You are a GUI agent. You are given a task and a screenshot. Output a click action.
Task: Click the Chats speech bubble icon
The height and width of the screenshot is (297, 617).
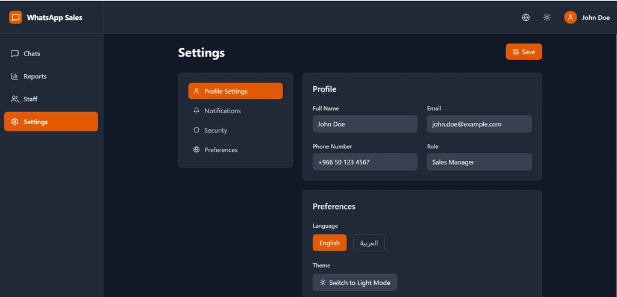pos(15,54)
